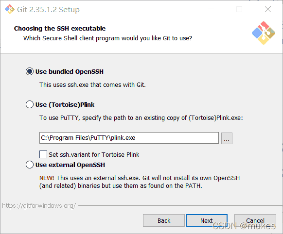The height and width of the screenshot is (234, 283).
Task: Click into the plink.exe path text field
Action: [x=129, y=138]
